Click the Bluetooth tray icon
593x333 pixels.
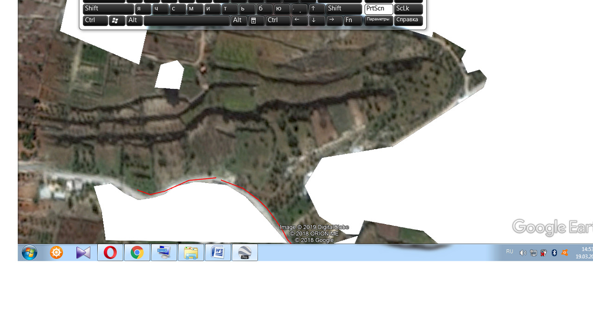pyautogui.click(x=554, y=252)
